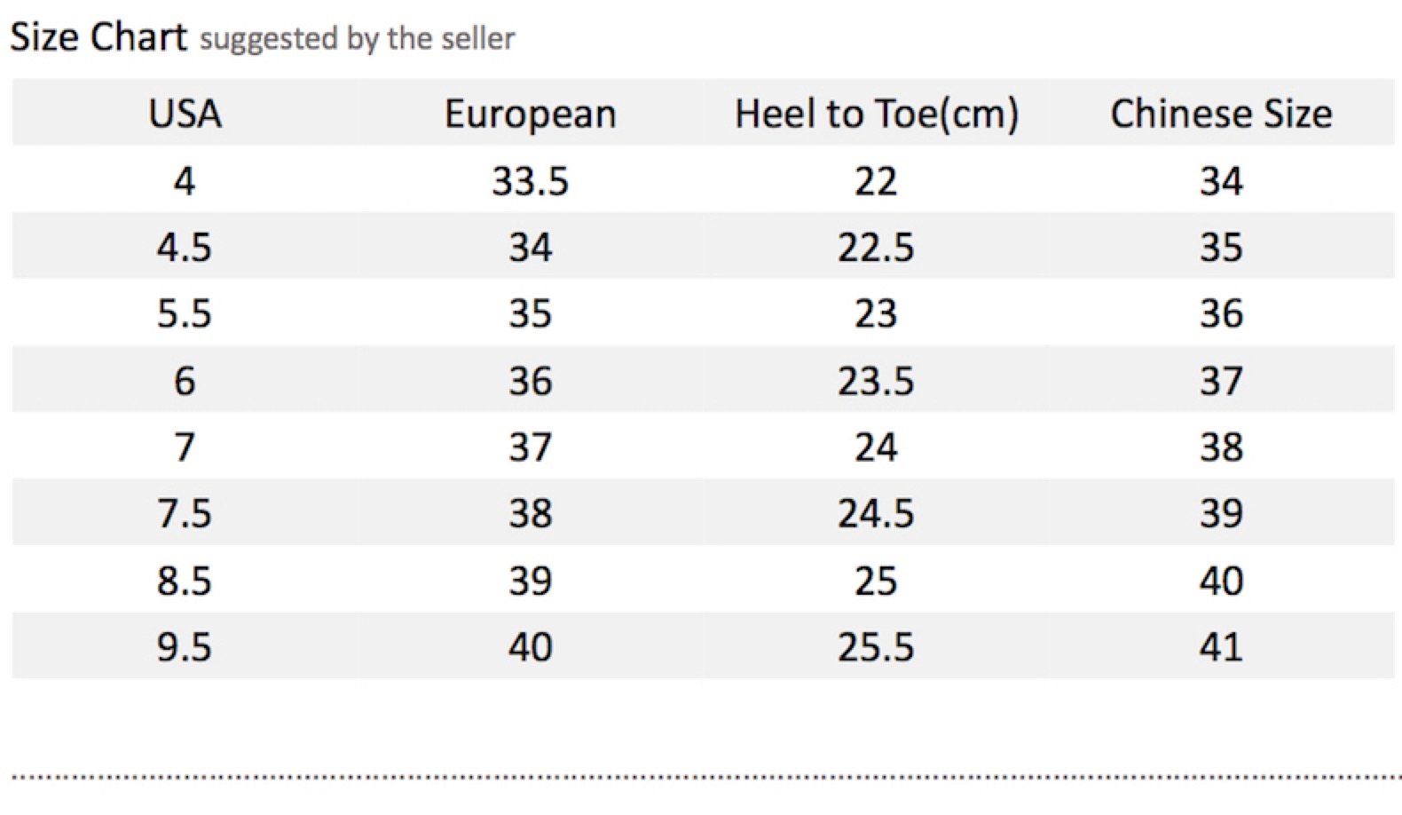Click Chinese size 36 cell

tap(1222, 313)
